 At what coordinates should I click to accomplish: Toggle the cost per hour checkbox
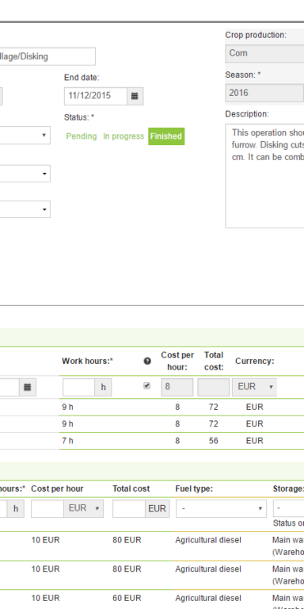pyautogui.click(x=147, y=385)
